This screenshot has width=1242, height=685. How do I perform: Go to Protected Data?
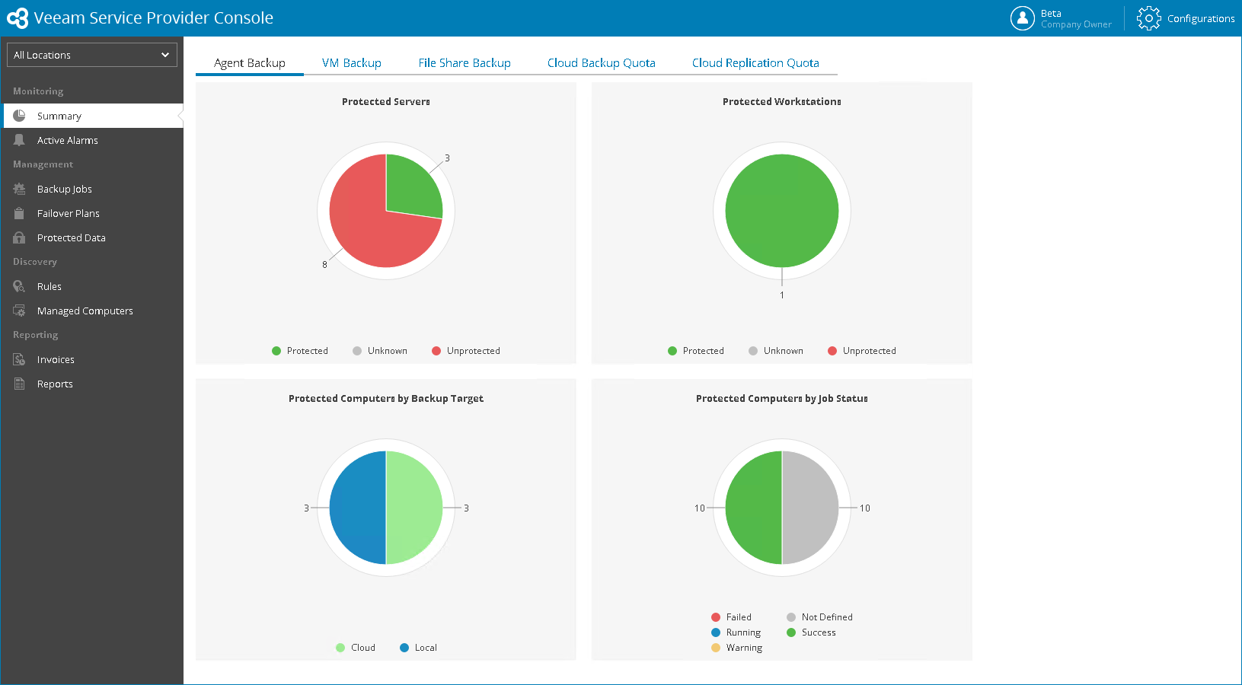tap(92, 237)
